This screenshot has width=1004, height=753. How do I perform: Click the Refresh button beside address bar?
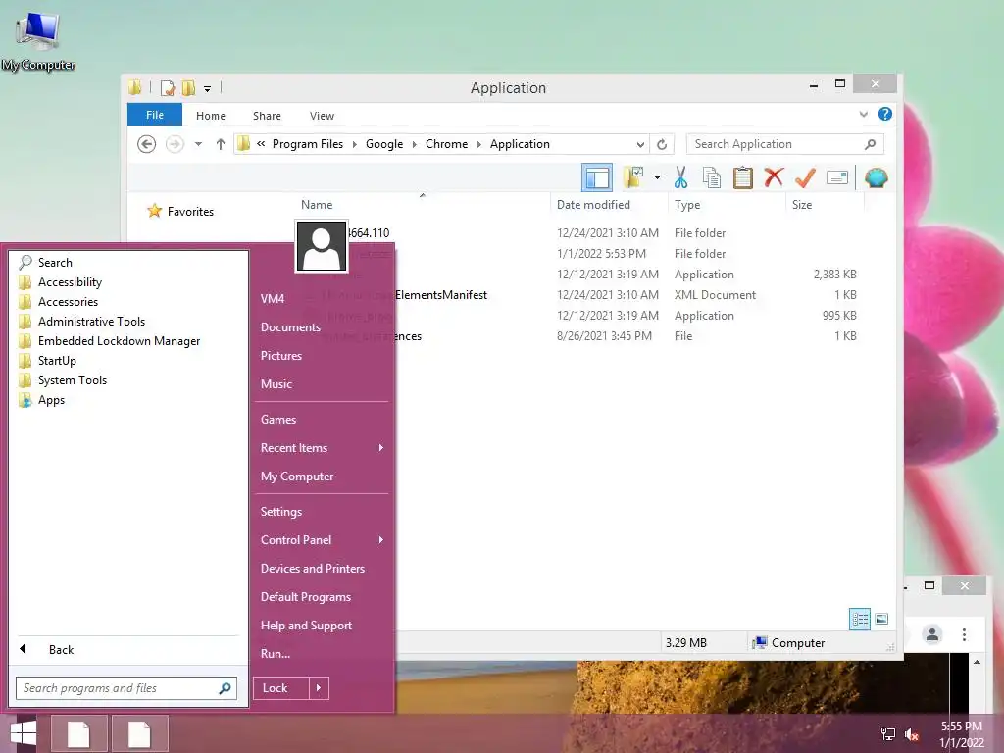pos(662,144)
